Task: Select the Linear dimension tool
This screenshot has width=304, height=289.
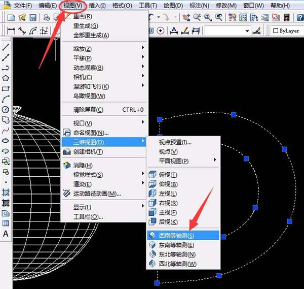Action: point(11,30)
